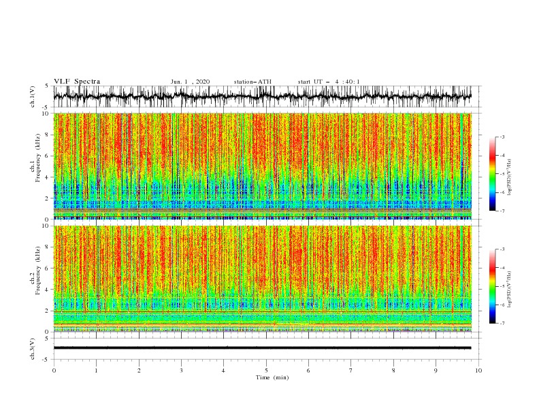Click ch.1 frequency tick label "10"

(x=46, y=114)
